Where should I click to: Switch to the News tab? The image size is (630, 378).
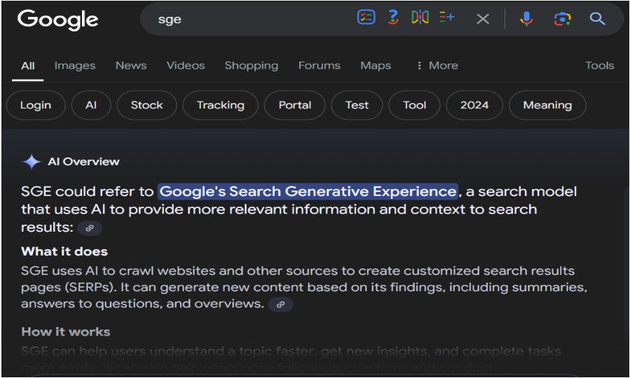131,65
